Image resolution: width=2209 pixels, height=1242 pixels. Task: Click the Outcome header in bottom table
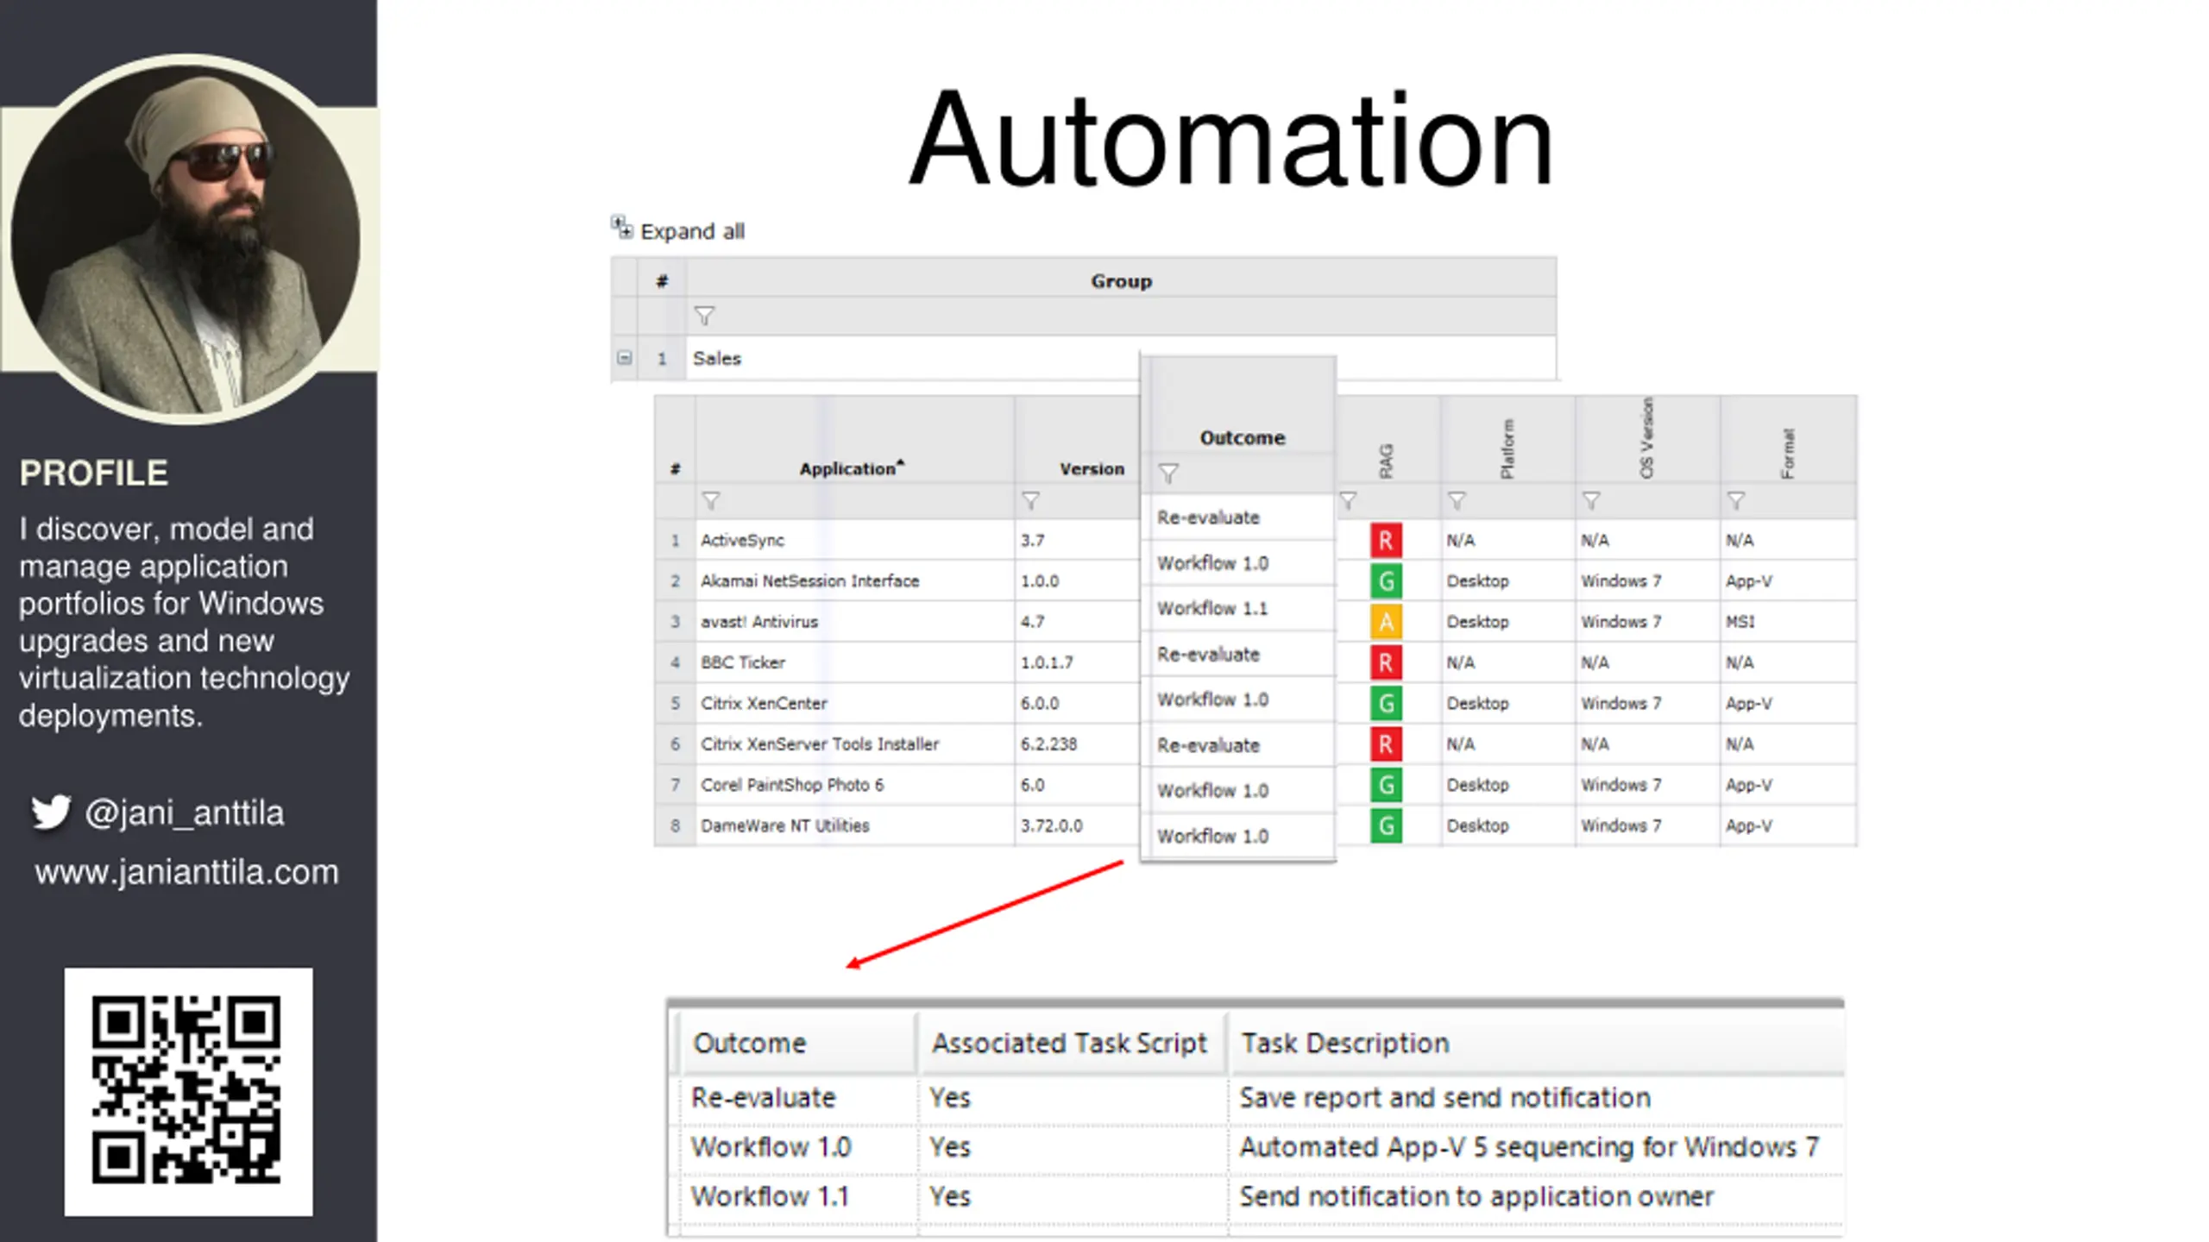[749, 1043]
